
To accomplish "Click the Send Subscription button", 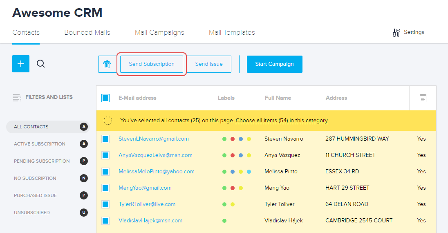I will coord(152,64).
